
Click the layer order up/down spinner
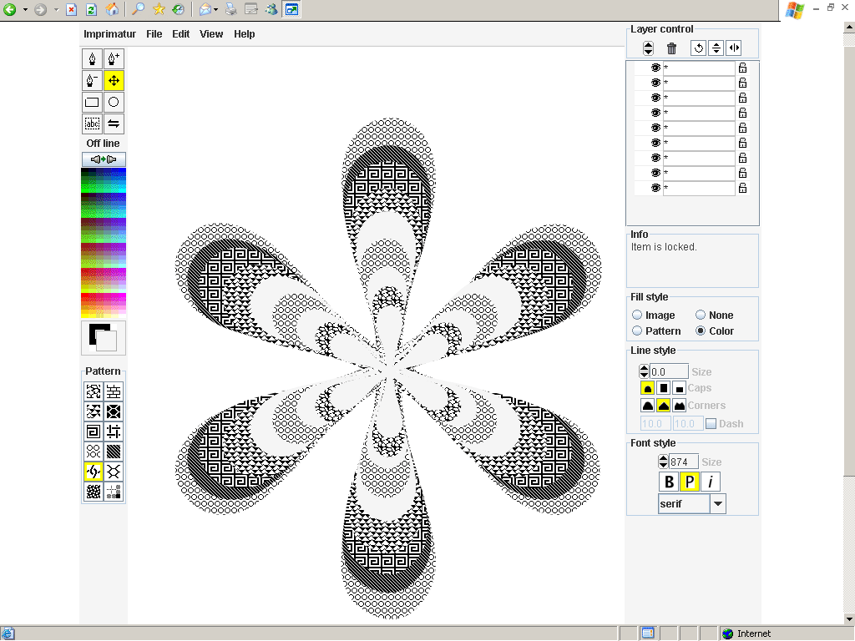(648, 48)
